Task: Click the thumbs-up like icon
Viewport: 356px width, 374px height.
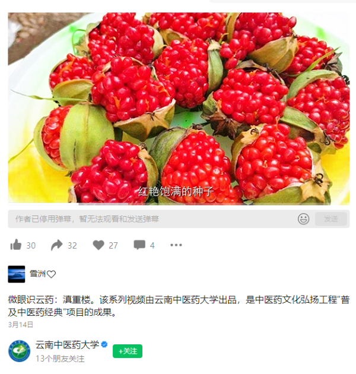Action: (16, 245)
